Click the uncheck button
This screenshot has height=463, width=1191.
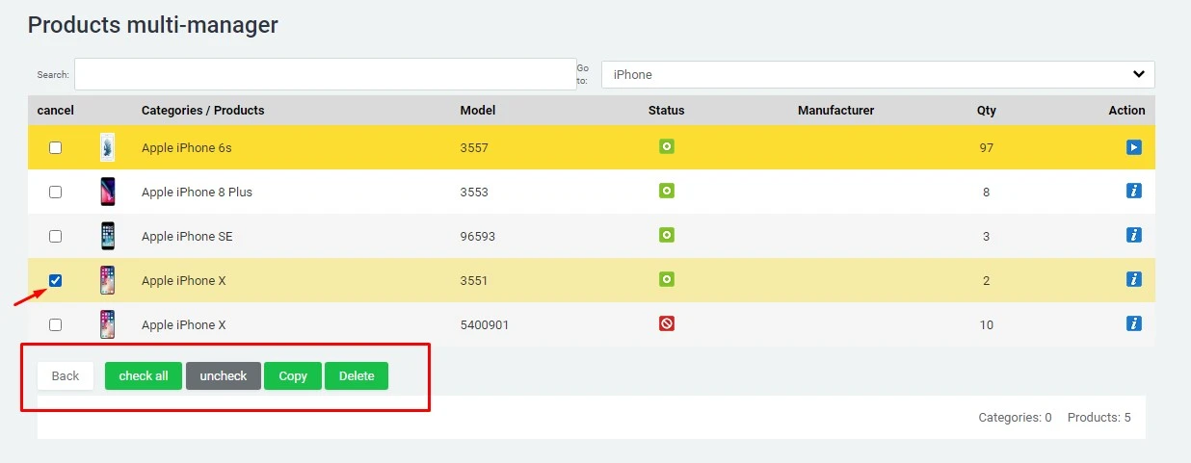[x=224, y=375]
